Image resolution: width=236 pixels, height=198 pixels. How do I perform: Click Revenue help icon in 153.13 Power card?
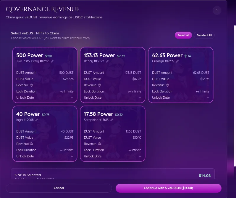pyautogui.click(x=99, y=85)
